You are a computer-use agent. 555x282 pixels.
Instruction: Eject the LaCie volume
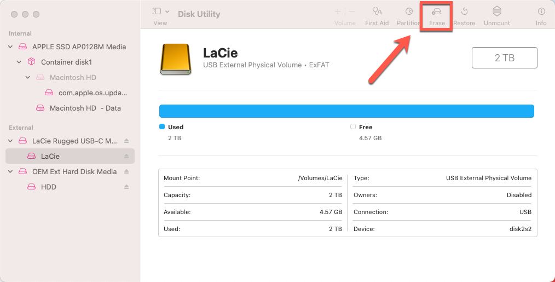(126, 156)
